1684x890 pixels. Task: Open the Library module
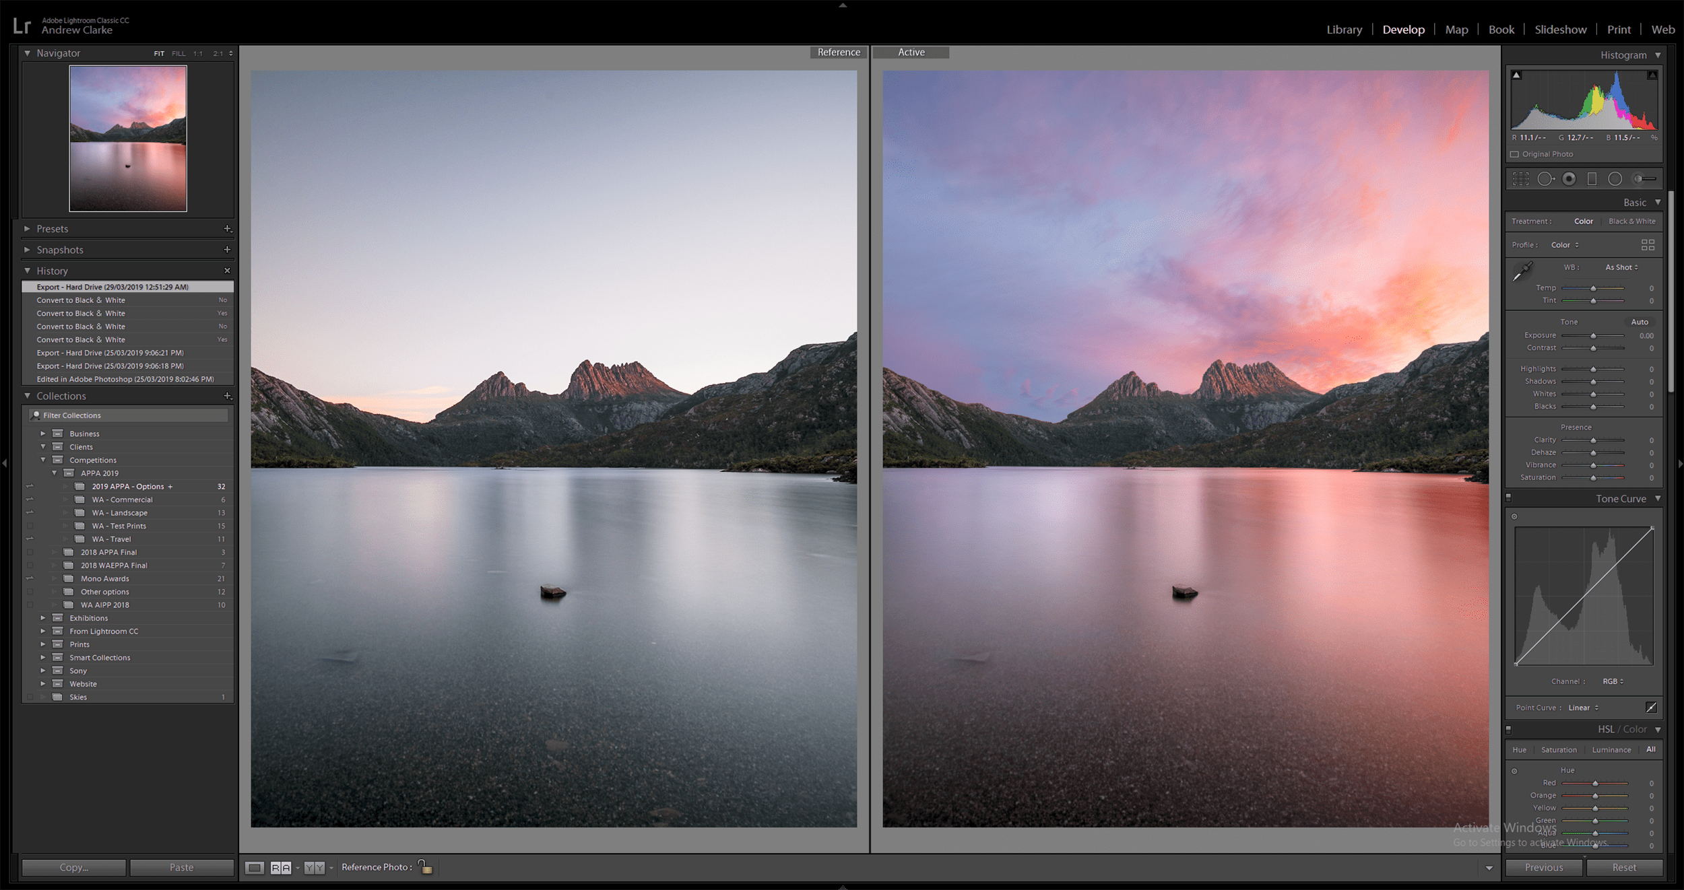tap(1344, 30)
